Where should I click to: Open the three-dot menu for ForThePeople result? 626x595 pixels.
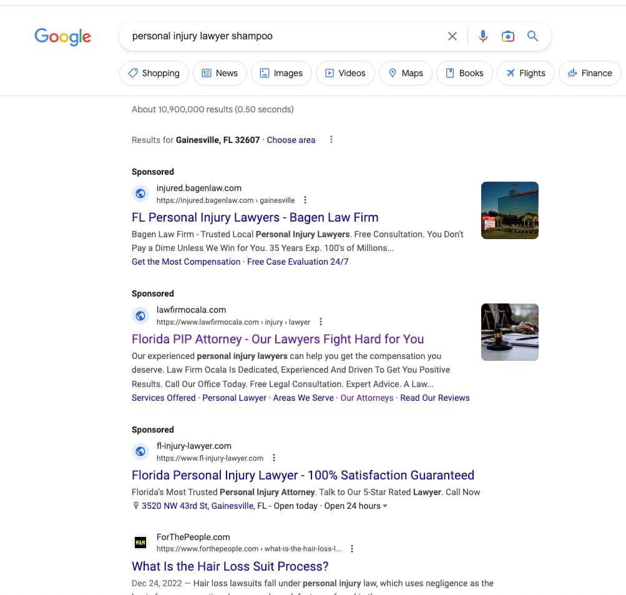tap(352, 549)
